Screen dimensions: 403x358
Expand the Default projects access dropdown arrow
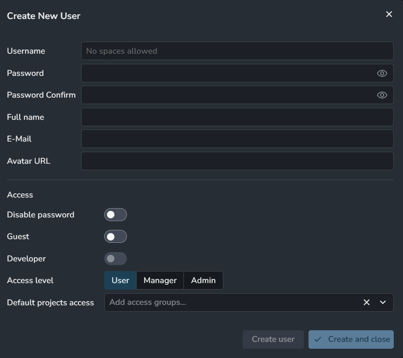click(383, 302)
